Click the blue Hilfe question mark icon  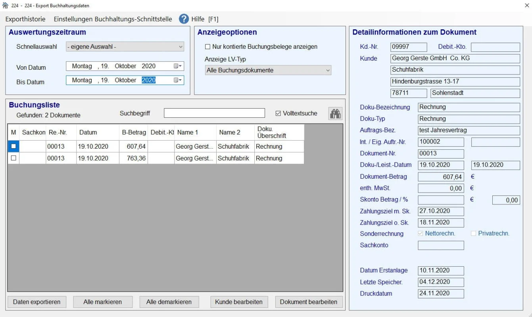[184, 19]
